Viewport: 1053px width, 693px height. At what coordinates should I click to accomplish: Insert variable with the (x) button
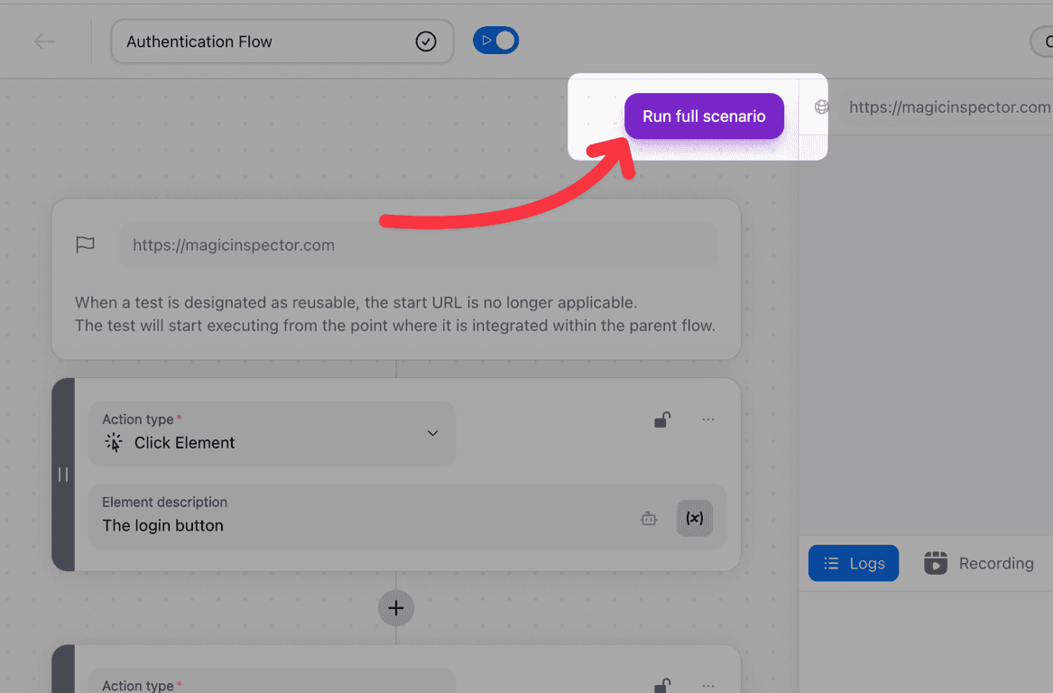point(695,519)
